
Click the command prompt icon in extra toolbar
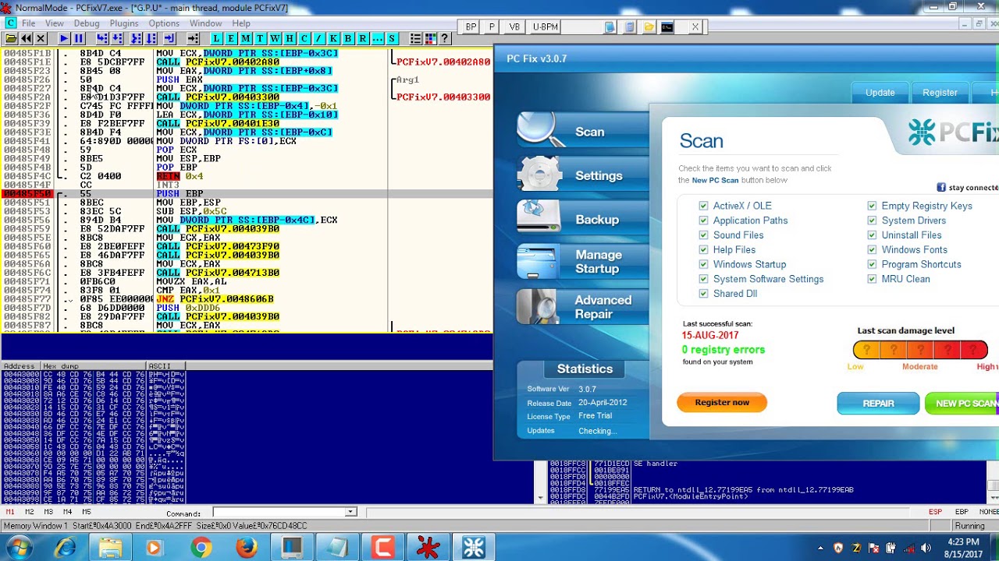[667, 26]
